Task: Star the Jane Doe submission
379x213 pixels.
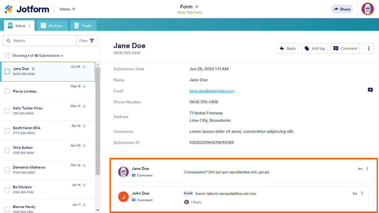Action: point(84,67)
